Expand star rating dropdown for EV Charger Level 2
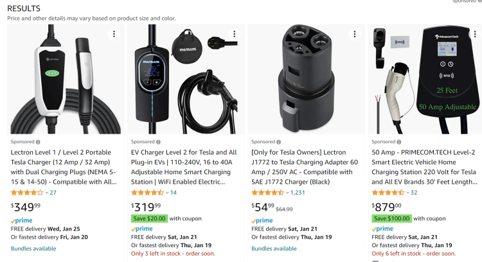Viewport: 482px width, 262px height. point(166,192)
